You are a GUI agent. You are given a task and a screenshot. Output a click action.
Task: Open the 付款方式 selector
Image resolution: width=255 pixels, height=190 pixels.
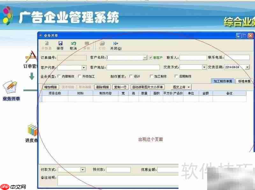pos(82,169)
